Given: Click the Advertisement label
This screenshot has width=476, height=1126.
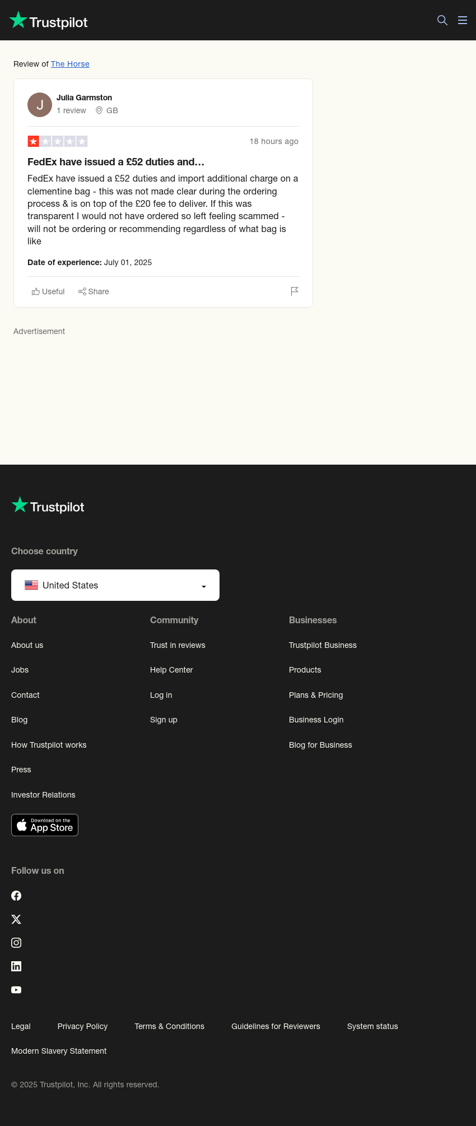Looking at the screenshot, I should coord(39,331).
